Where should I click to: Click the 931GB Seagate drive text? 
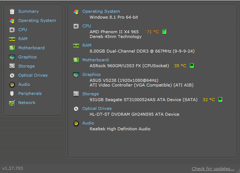[143, 100]
